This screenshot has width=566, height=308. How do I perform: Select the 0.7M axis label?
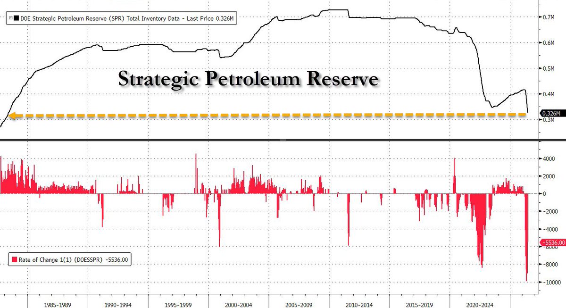click(x=548, y=17)
